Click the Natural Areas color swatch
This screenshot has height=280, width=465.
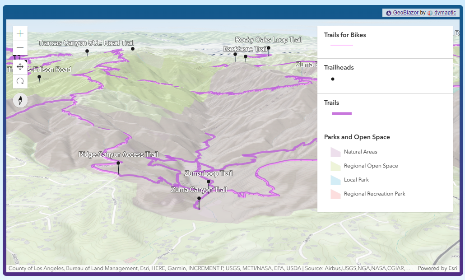pyautogui.click(x=335, y=152)
